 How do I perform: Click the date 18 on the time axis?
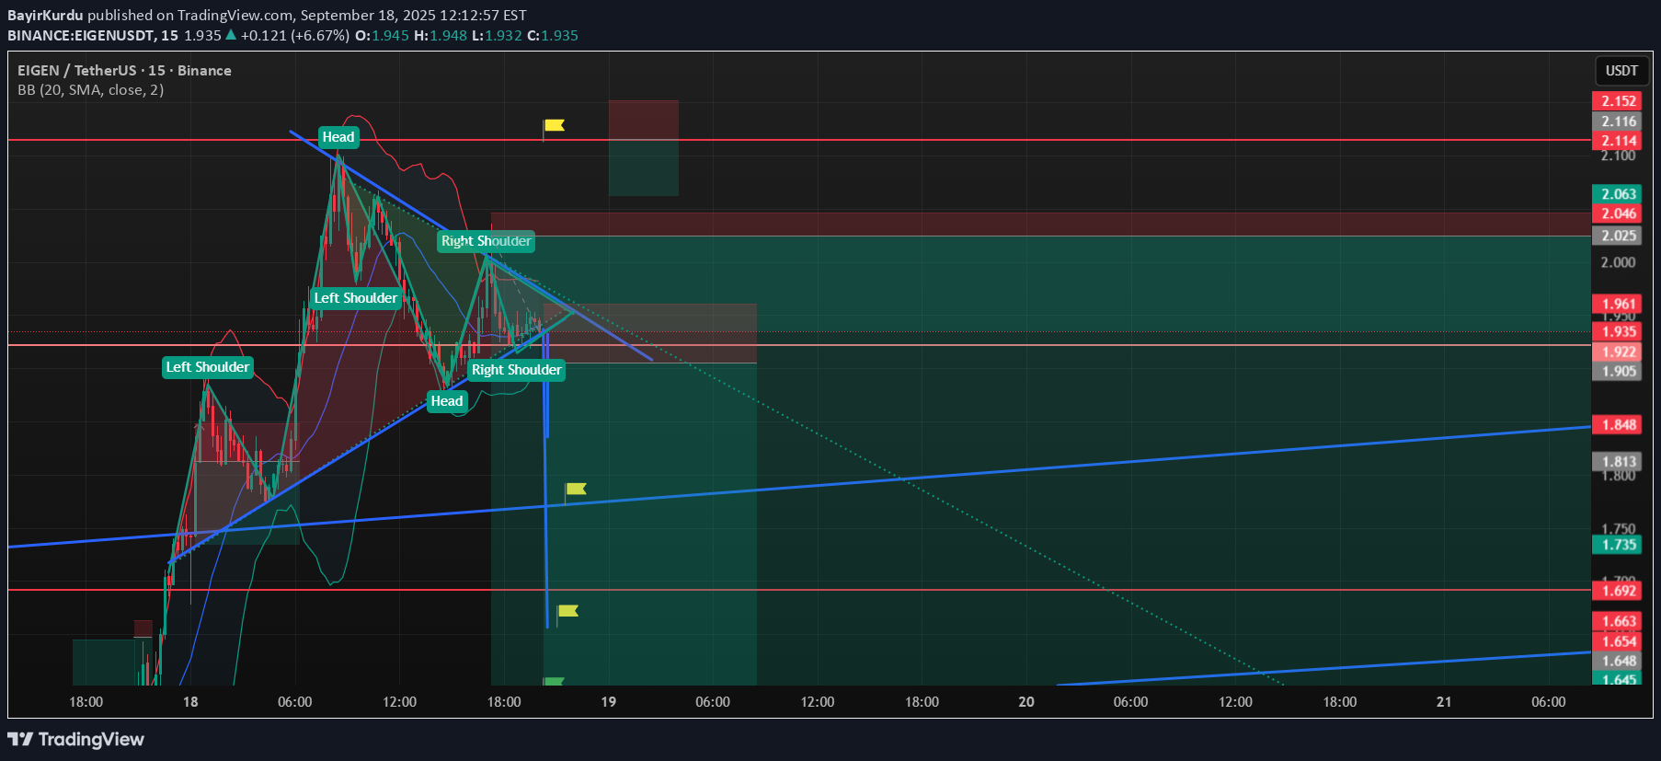click(x=190, y=702)
